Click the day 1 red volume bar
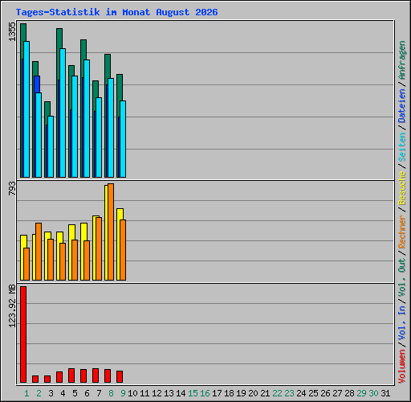The width and height of the screenshot is (411, 402). click(23, 334)
